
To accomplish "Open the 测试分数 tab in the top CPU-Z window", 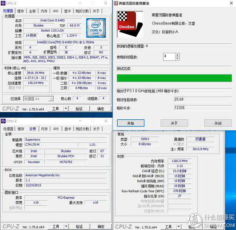I will point(82,11).
